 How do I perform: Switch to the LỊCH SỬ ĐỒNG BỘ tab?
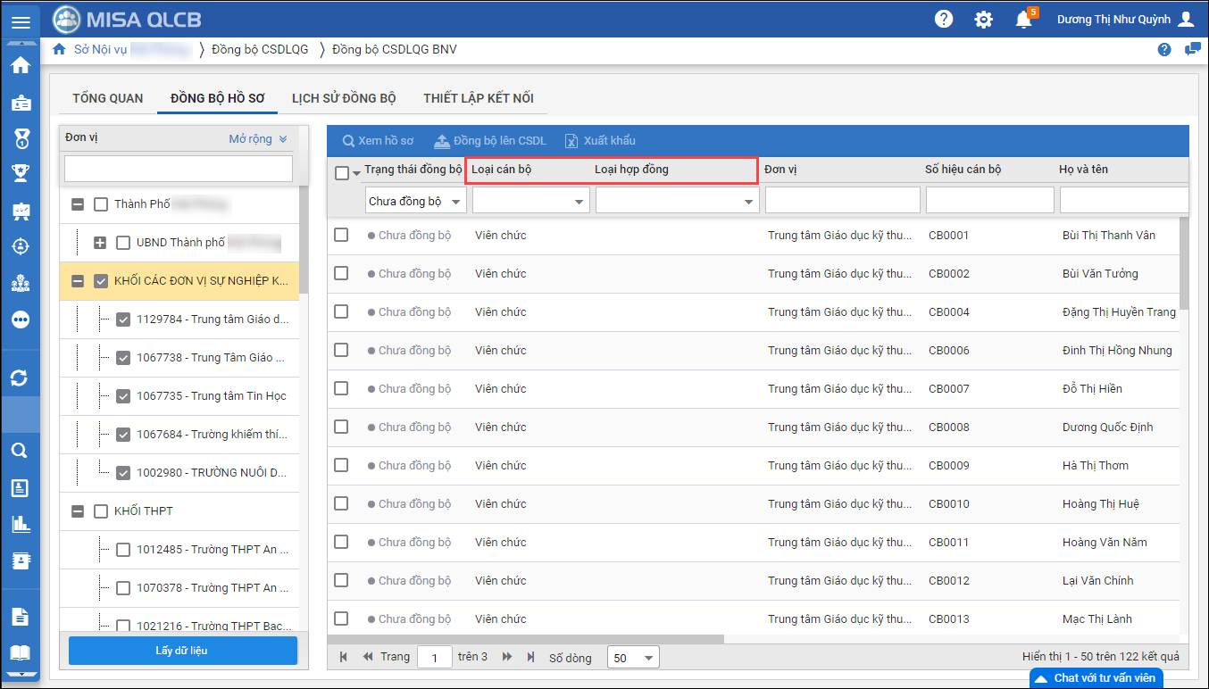344,98
